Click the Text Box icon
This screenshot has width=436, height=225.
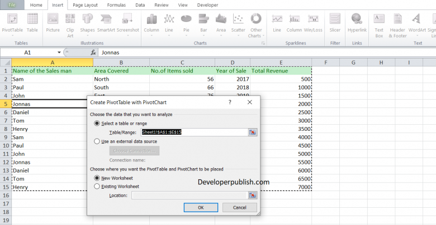[x=379, y=22]
